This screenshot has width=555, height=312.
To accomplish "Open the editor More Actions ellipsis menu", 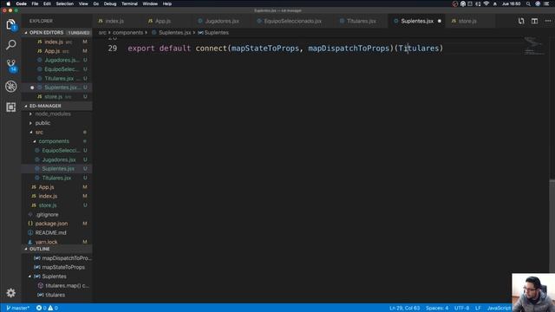I will click(x=547, y=21).
